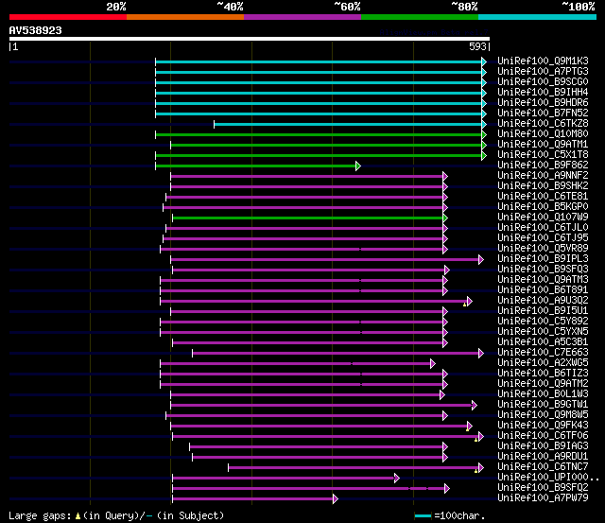Click the cyan ~100% identity color bar
The width and height of the screenshot is (605, 523).
(538, 17)
